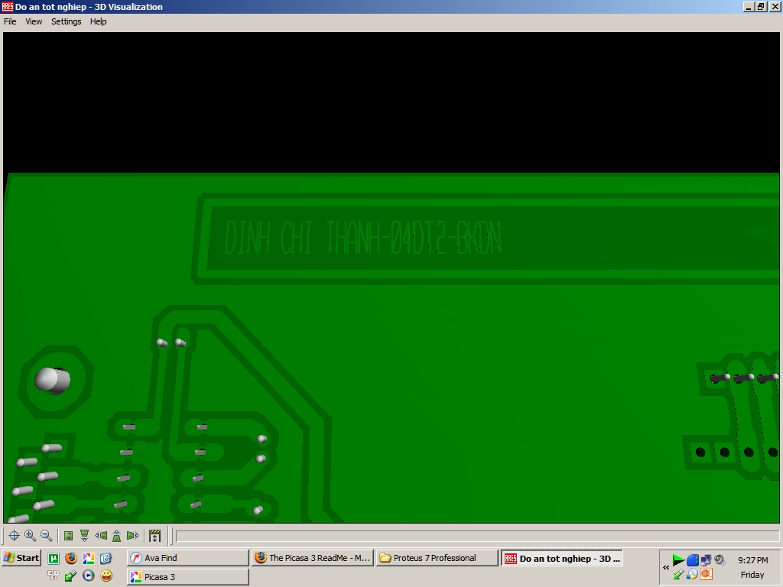This screenshot has width=783, height=587.
Task: Zoom out of the 3D board
Action: (47, 536)
